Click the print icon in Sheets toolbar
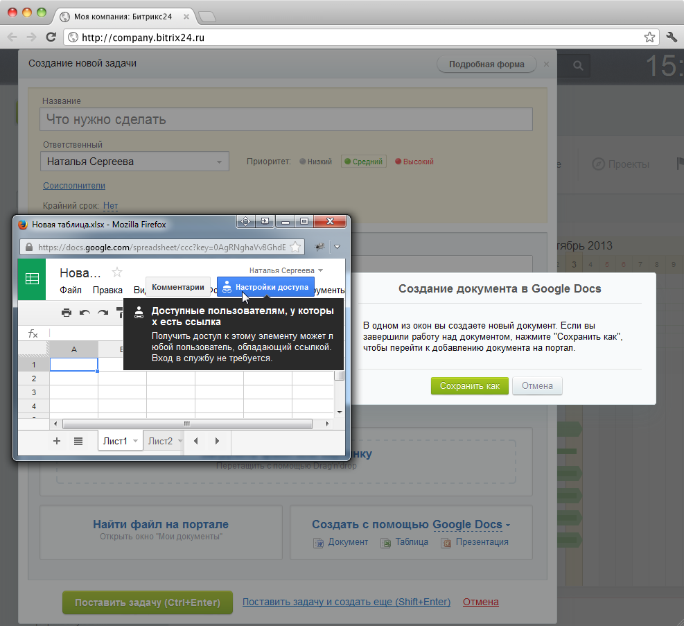Image resolution: width=684 pixels, height=626 pixels. [x=67, y=313]
